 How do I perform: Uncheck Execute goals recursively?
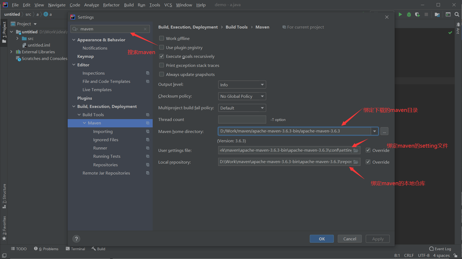(x=161, y=56)
